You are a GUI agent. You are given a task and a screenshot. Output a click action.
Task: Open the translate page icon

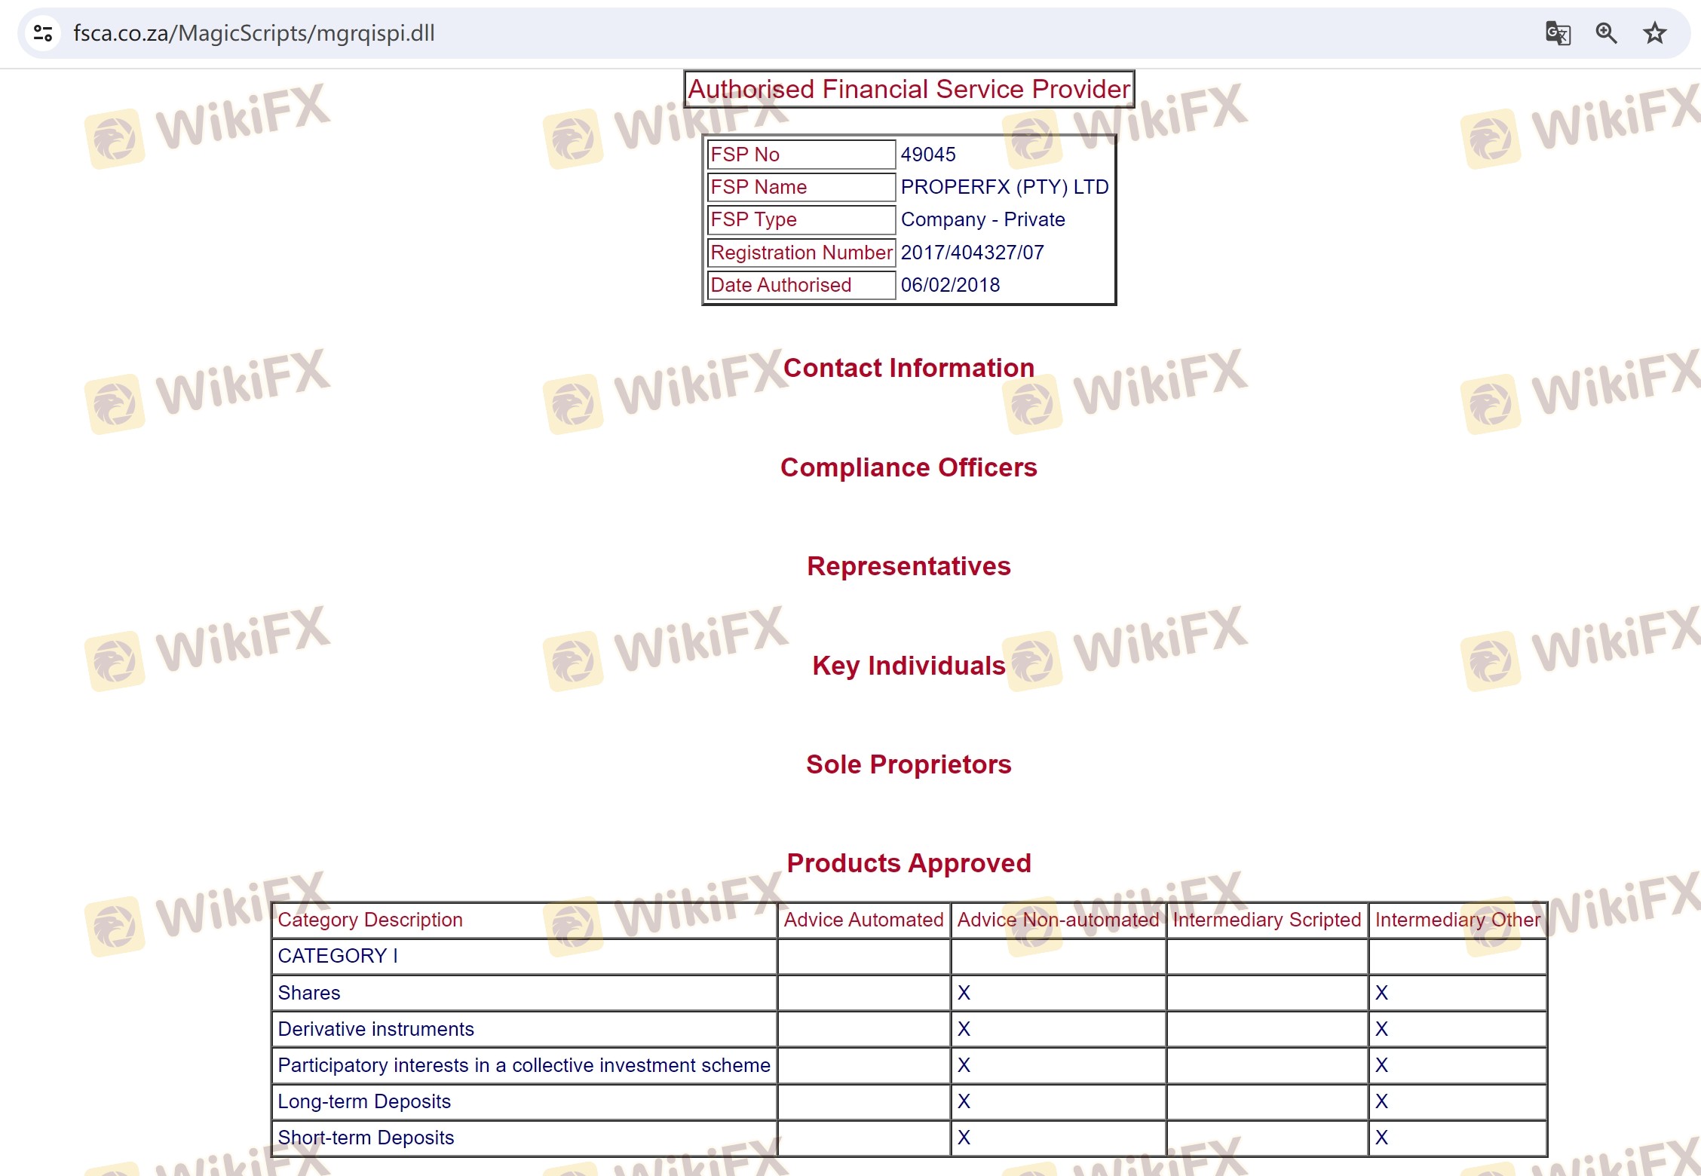coord(1558,33)
